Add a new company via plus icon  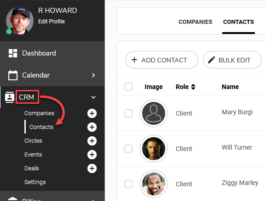pos(92,113)
